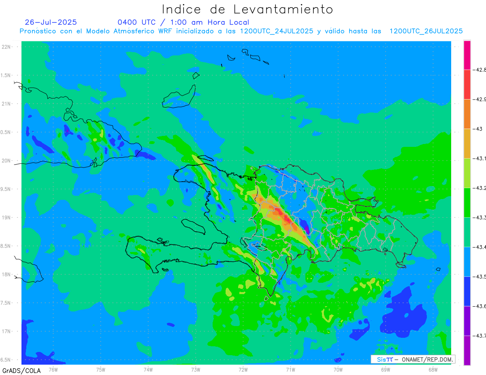This screenshot has height=375, width=486.
Task: Click the "72W" longitude label
Action: click(x=243, y=369)
